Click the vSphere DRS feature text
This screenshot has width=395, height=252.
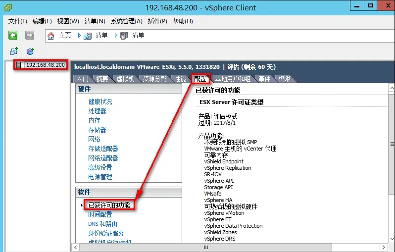coord(220,239)
